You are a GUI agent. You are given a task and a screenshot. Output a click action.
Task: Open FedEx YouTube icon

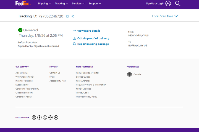pyautogui.click(x=50, y=117)
